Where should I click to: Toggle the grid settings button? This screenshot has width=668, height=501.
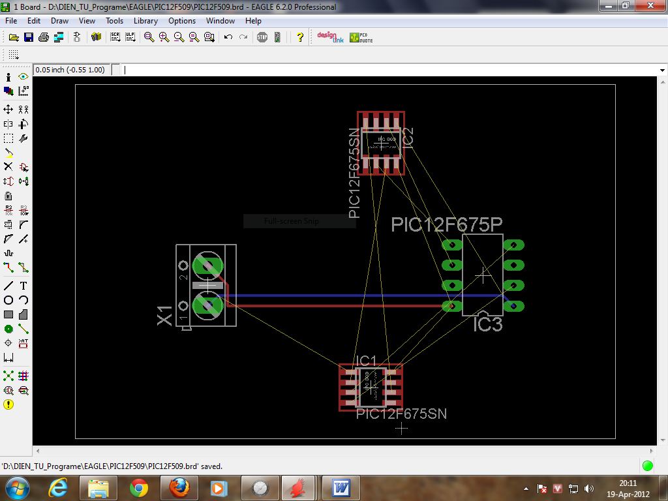click(x=13, y=55)
